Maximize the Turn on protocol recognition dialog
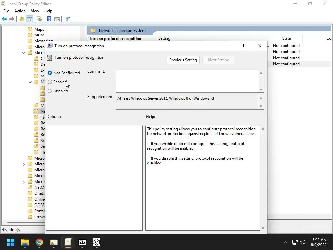This screenshot has width=333, height=250. pos(245,46)
